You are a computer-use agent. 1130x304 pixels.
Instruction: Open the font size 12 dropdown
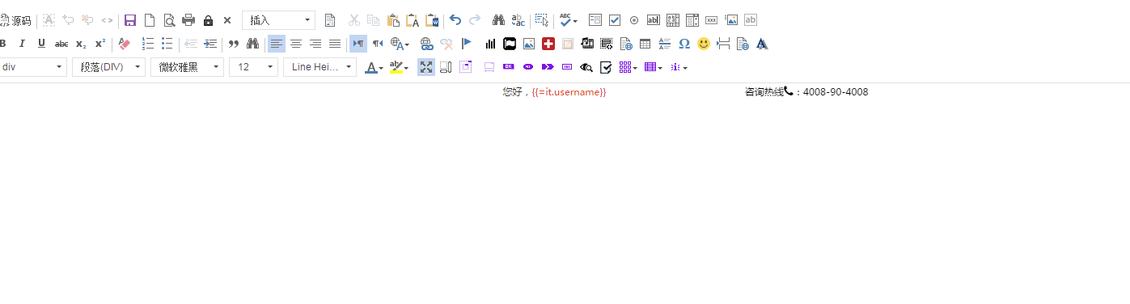click(253, 67)
